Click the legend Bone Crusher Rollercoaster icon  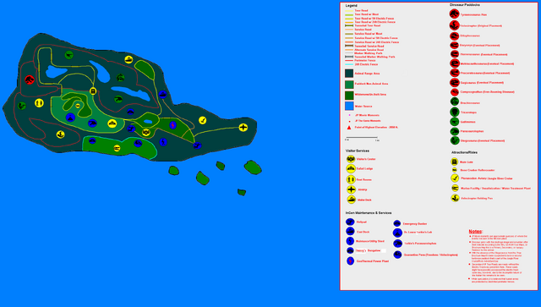coord(455,170)
